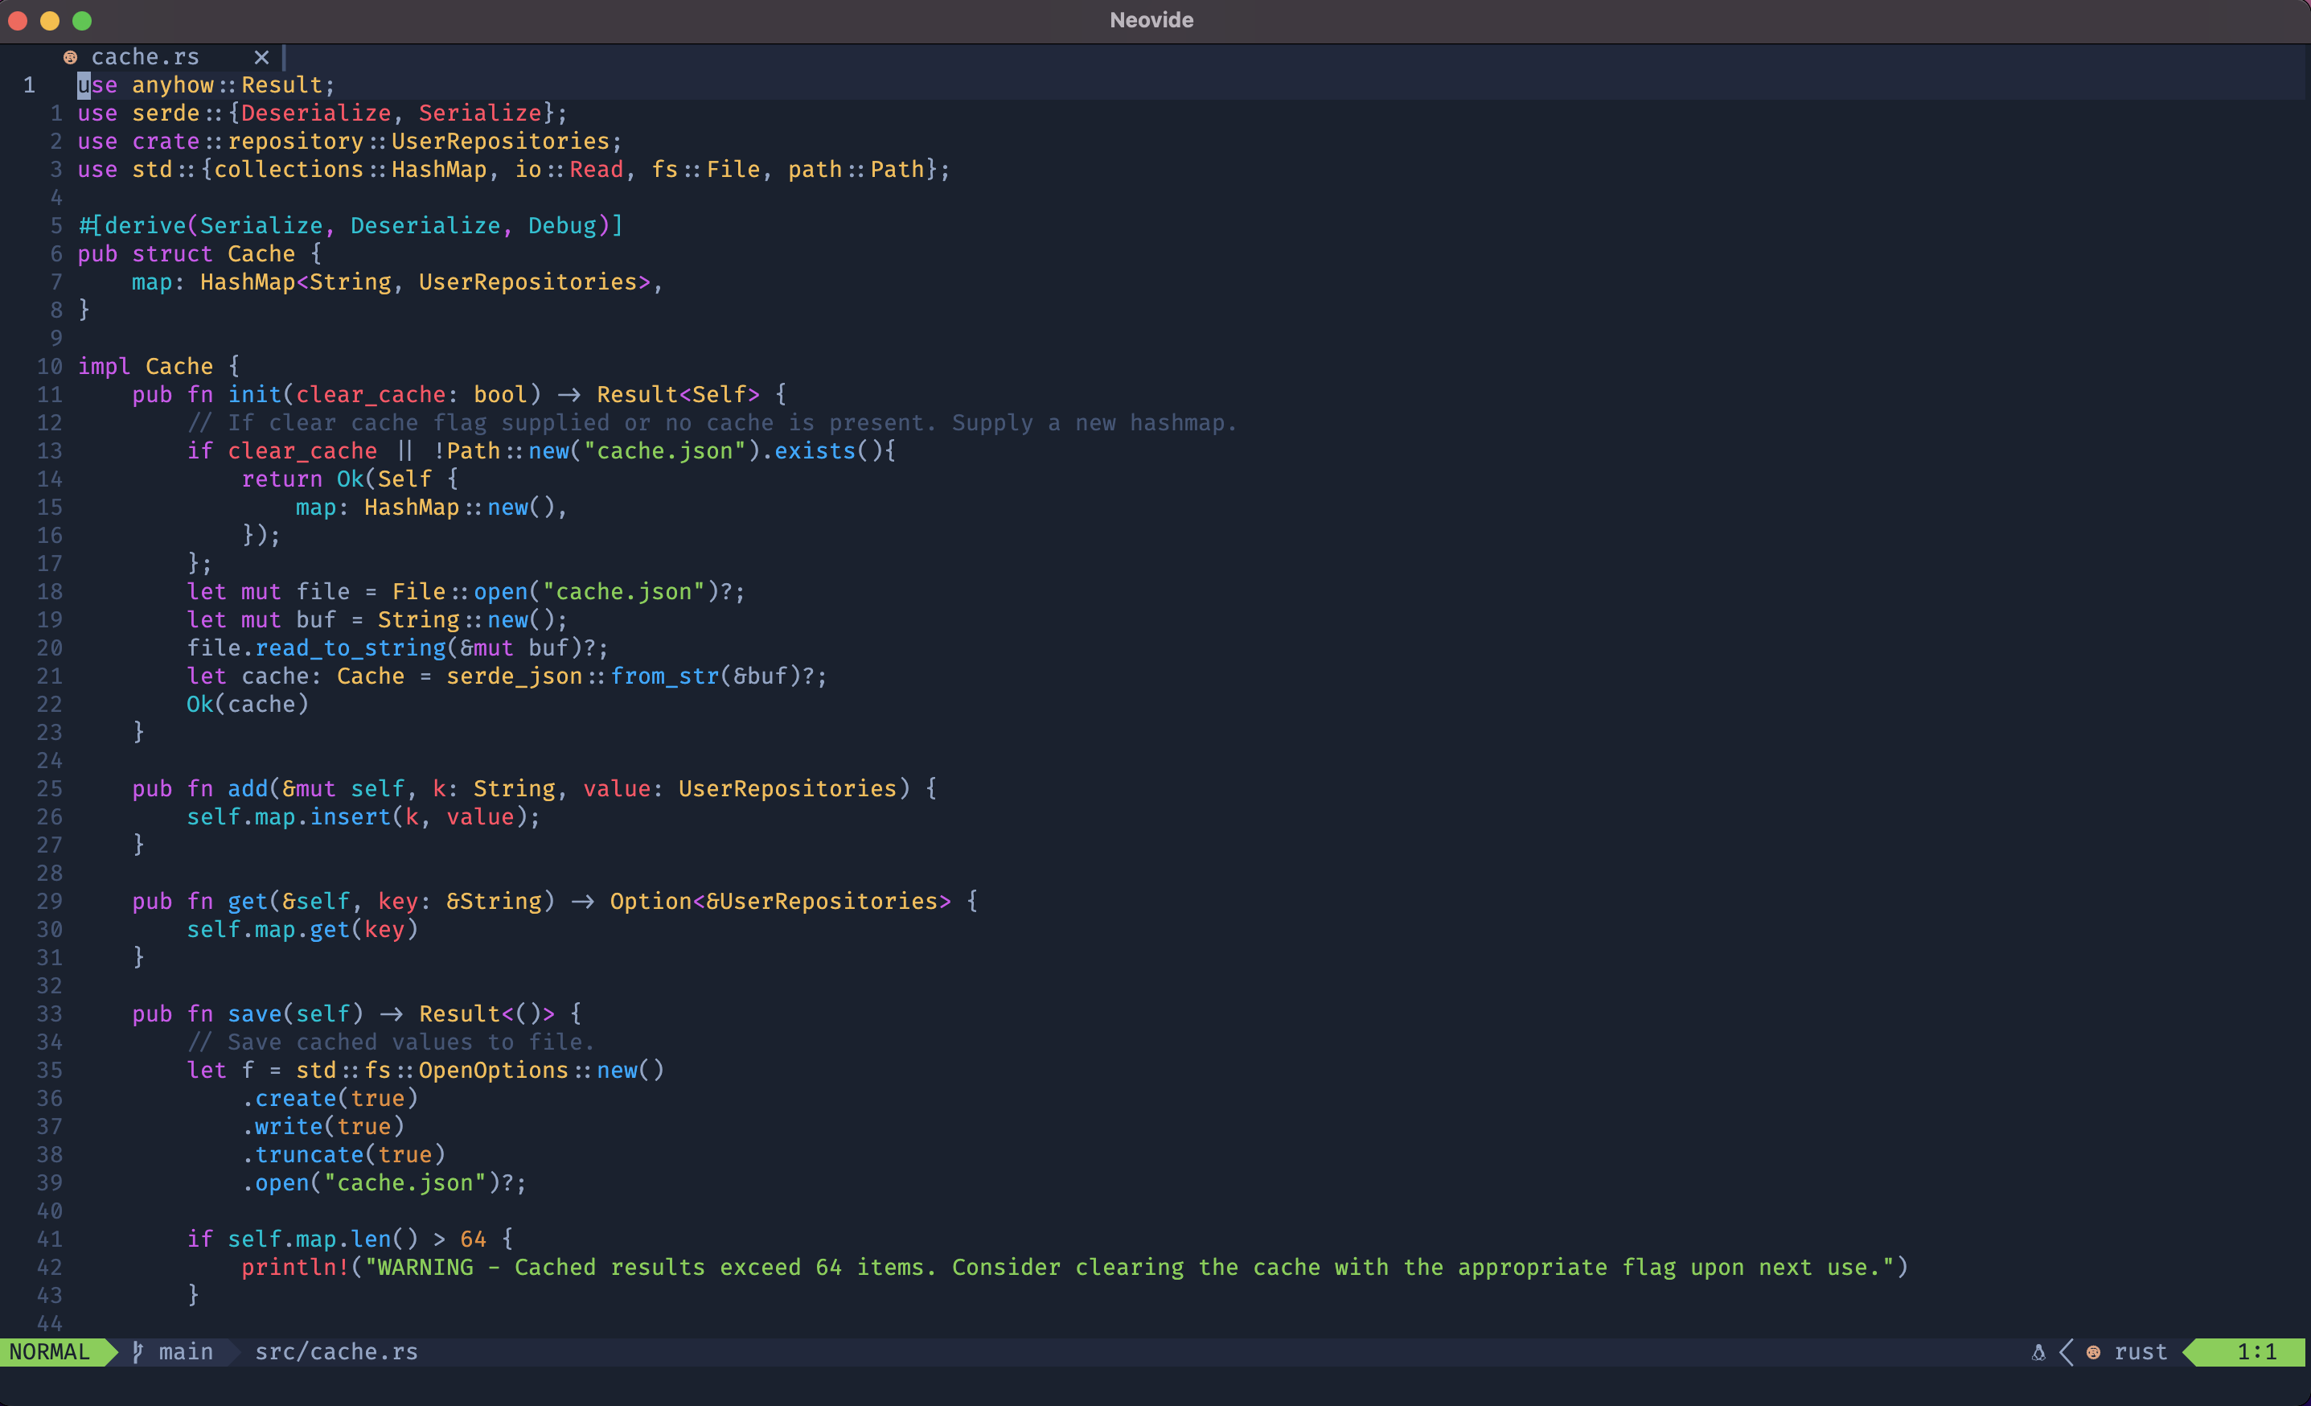Click the Neovide window title
The height and width of the screenshot is (1406, 2311).
(1151, 19)
